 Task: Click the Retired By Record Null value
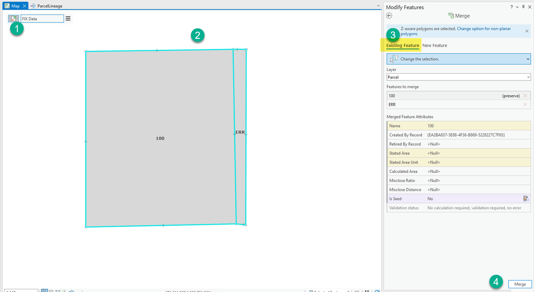click(434, 144)
